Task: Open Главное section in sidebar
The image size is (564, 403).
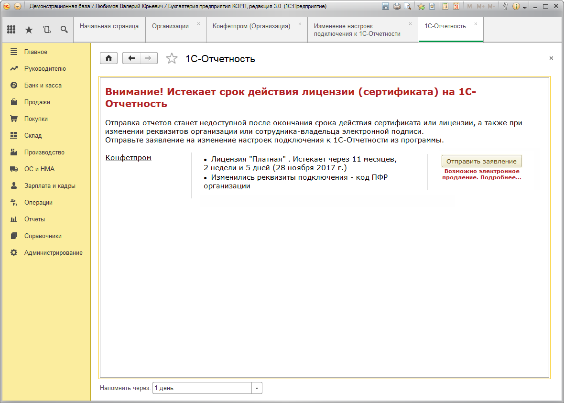Action: [45, 52]
